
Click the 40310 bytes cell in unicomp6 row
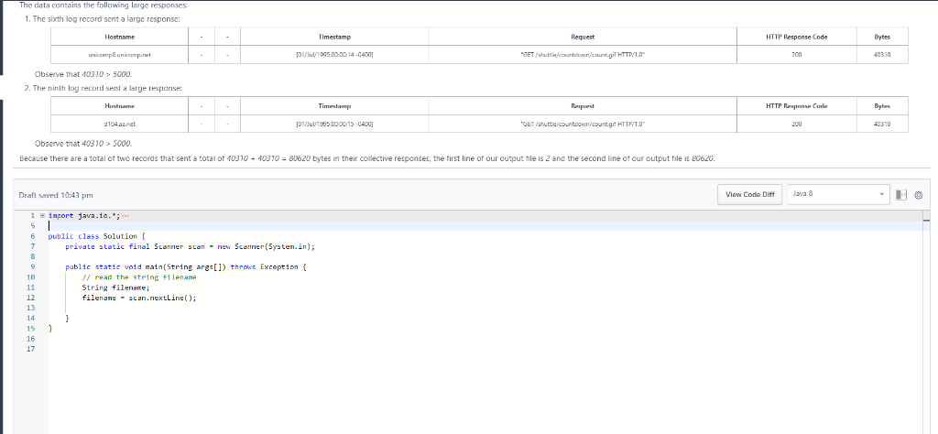pyautogui.click(x=882, y=54)
